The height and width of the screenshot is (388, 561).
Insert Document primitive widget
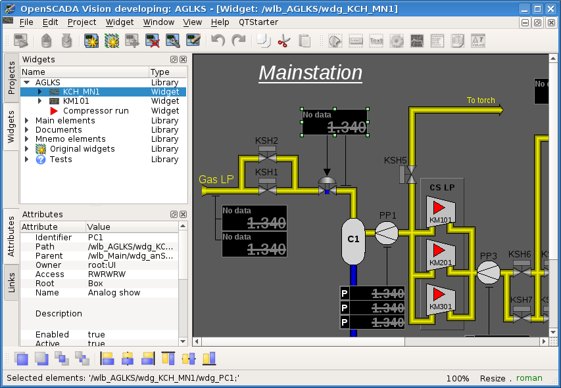(458, 41)
